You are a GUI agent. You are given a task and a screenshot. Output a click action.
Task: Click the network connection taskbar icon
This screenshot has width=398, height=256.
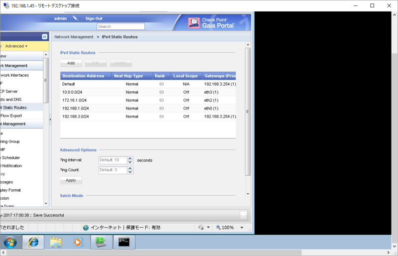coord(101,242)
